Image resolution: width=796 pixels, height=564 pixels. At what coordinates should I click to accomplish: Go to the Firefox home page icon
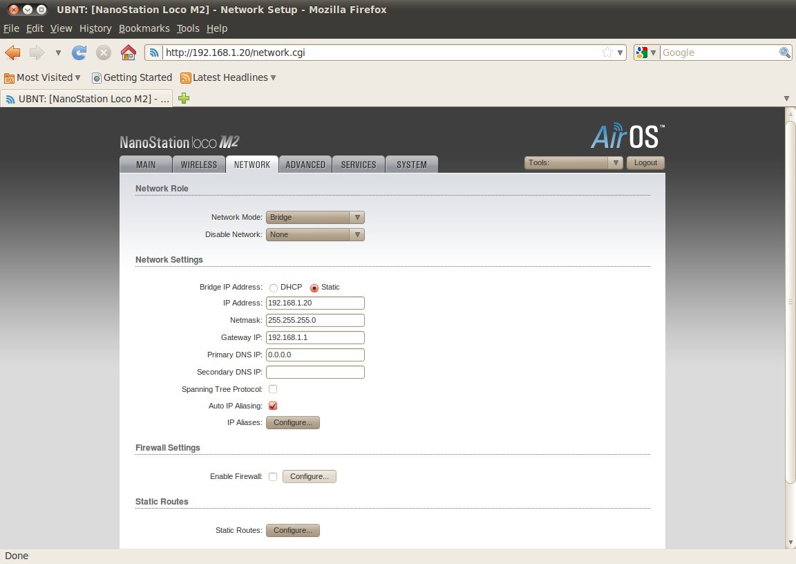point(128,53)
